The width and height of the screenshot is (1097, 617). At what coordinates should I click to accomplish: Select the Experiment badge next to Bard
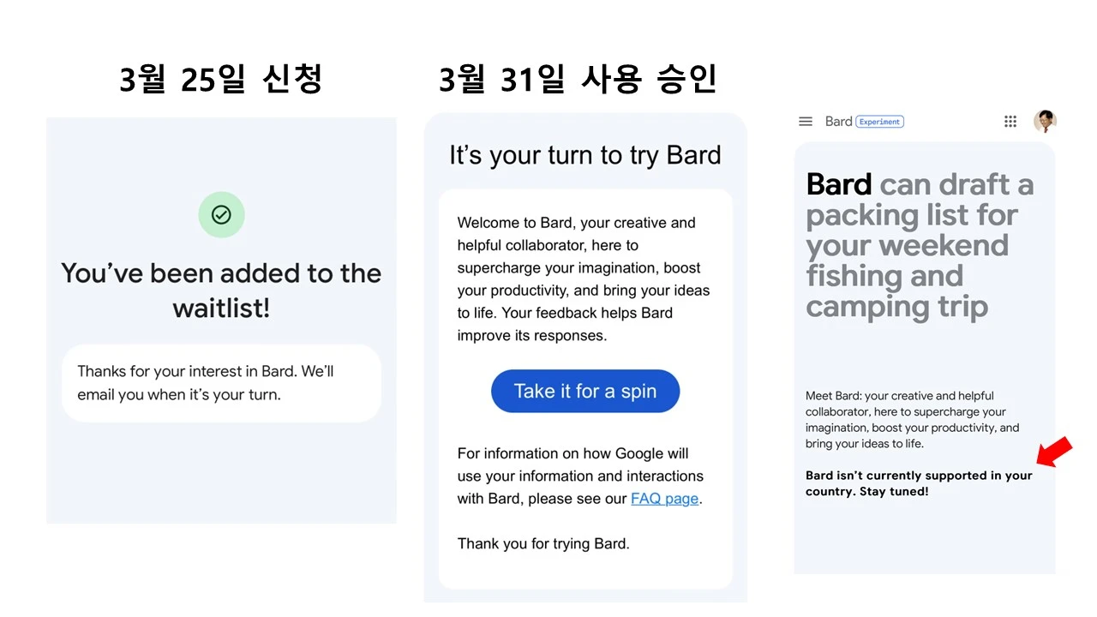pyautogui.click(x=880, y=121)
